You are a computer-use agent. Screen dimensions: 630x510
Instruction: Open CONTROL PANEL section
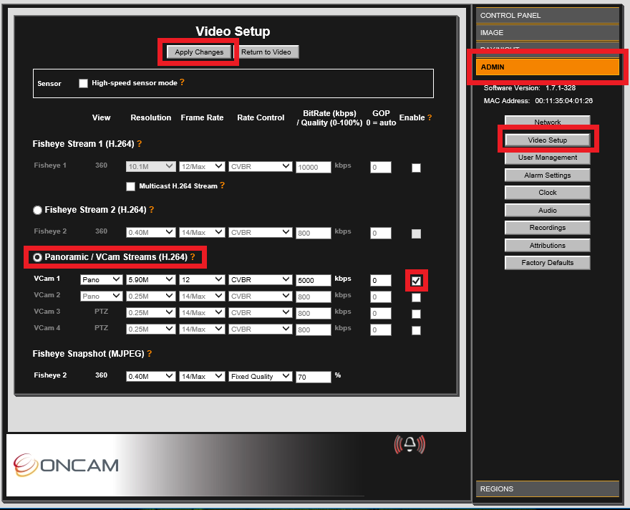coord(547,15)
